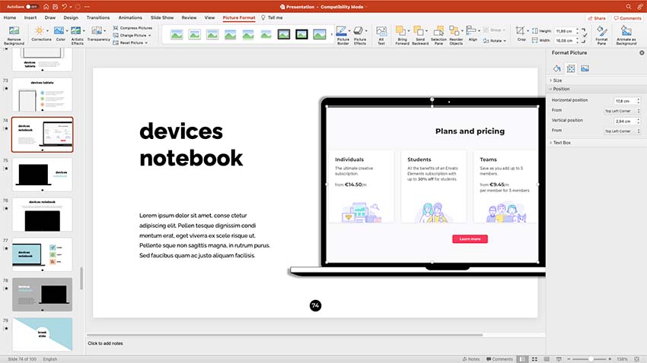Image resolution: width=647 pixels, height=363 pixels.
Task: Select slide 77 thumbnail
Action: (x=42, y=254)
